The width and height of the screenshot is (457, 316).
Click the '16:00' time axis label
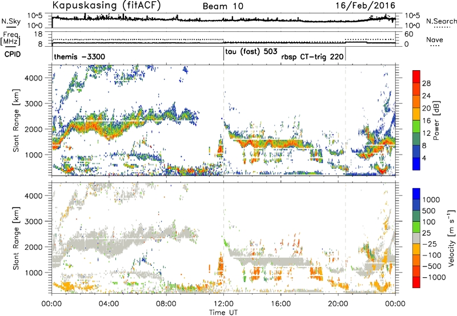coord(280,304)
